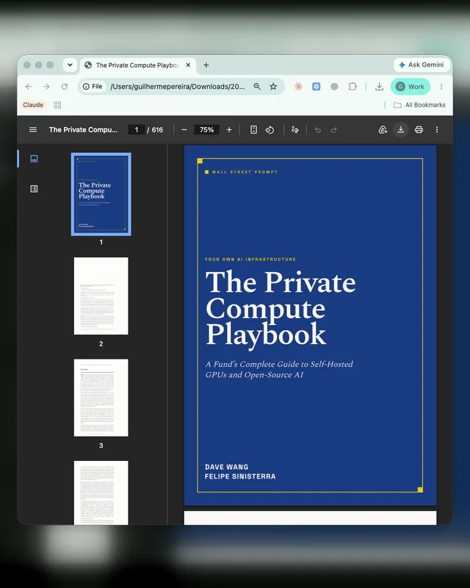Click the author name FELIPE SINISTERRA
The width and height of the screenshot is (470, 588).
[240, 476]
